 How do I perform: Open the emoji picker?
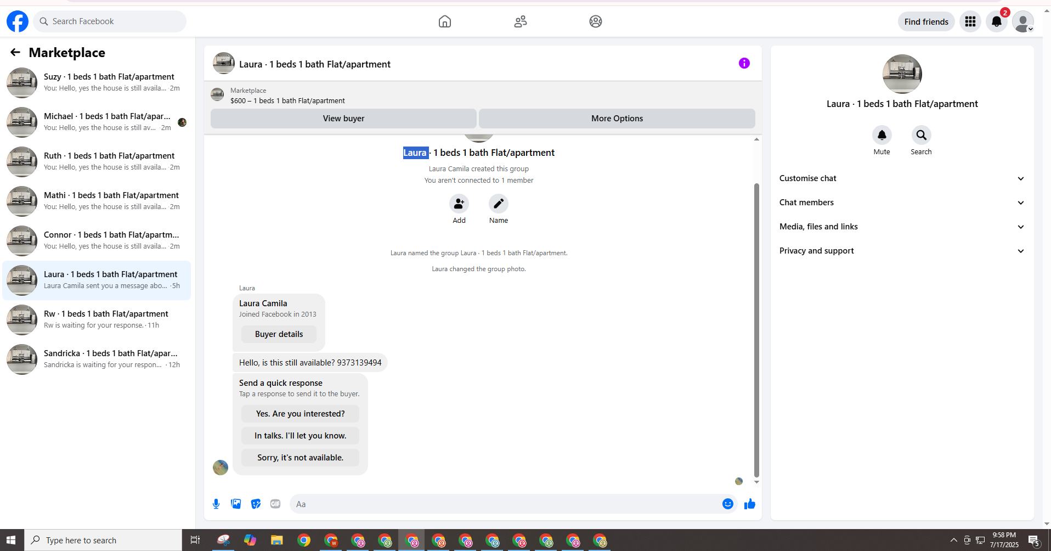[728, 504]
